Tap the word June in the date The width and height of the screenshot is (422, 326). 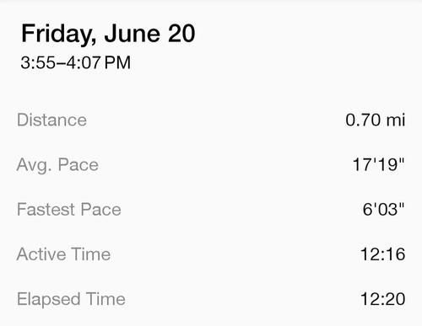[133, 34]
